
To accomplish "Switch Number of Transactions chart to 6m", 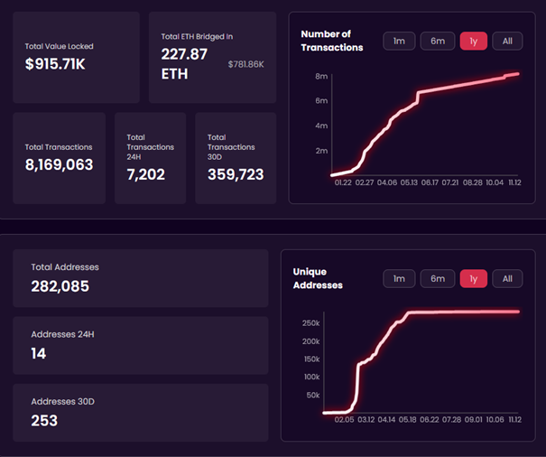I will click(437, 41).
